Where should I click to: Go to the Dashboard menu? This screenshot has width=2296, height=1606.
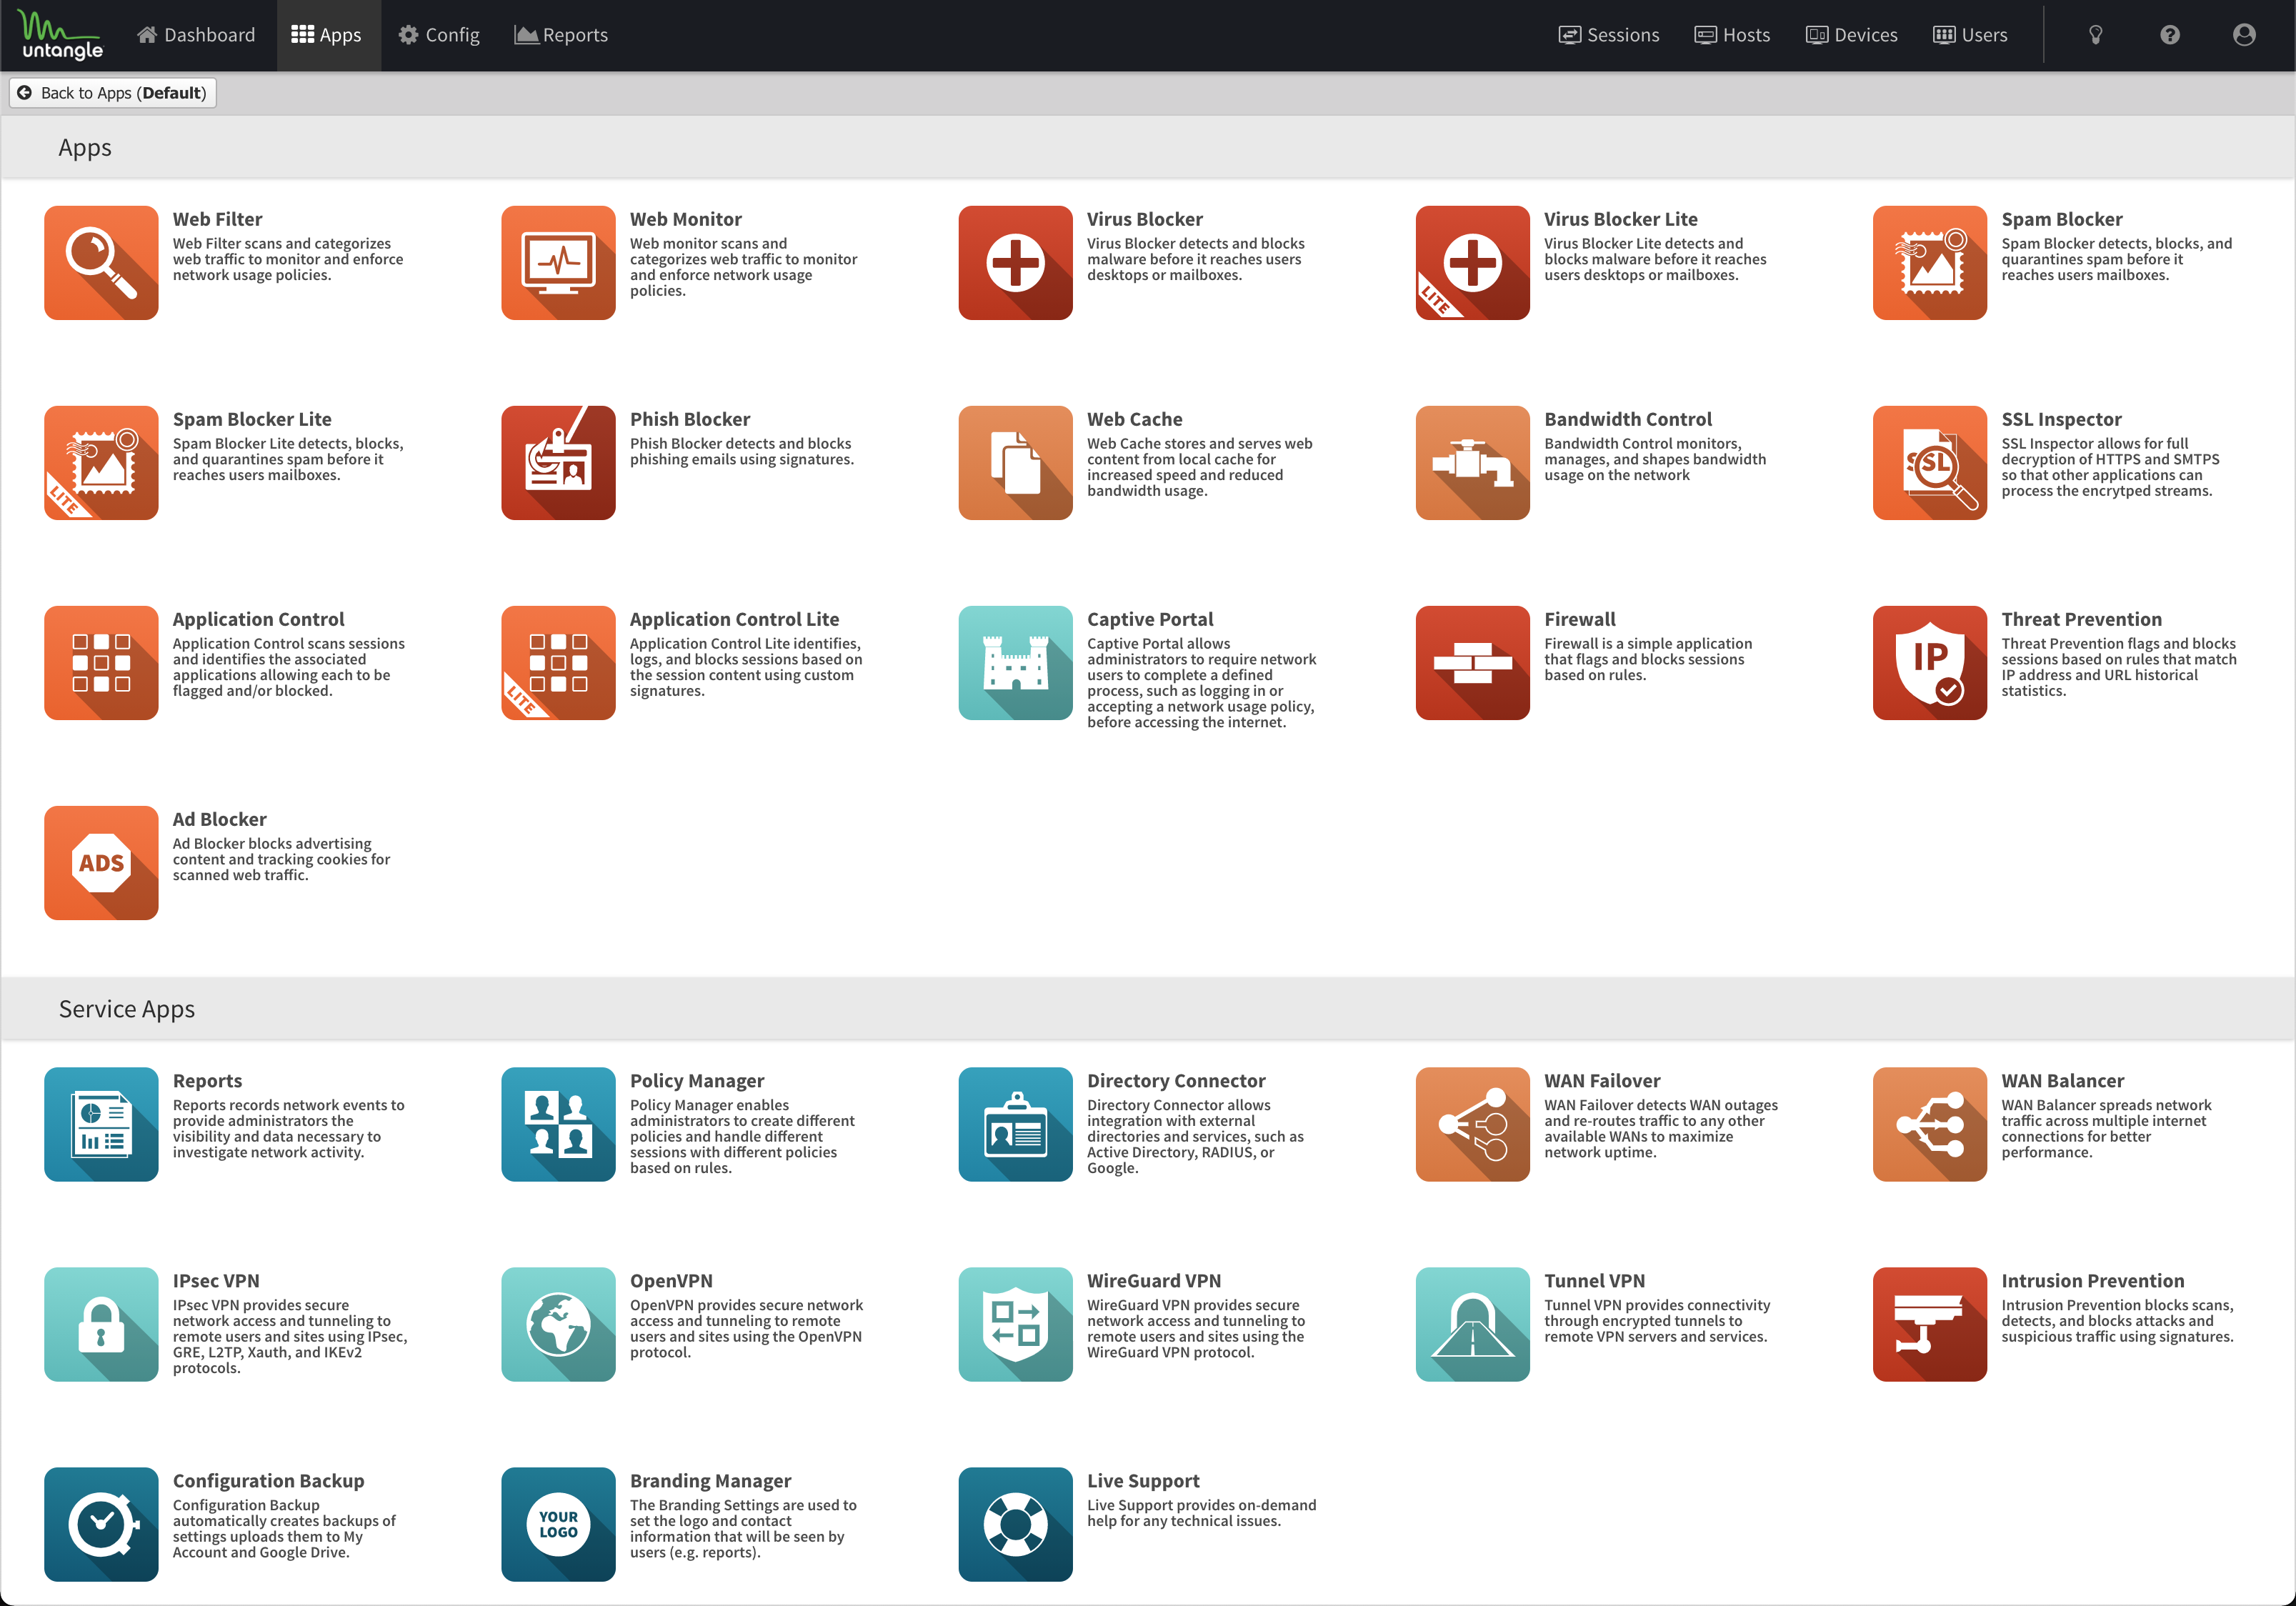point(196,35)
